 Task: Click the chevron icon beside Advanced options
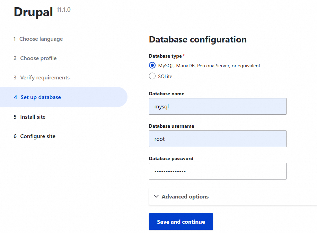pos(156,196)
